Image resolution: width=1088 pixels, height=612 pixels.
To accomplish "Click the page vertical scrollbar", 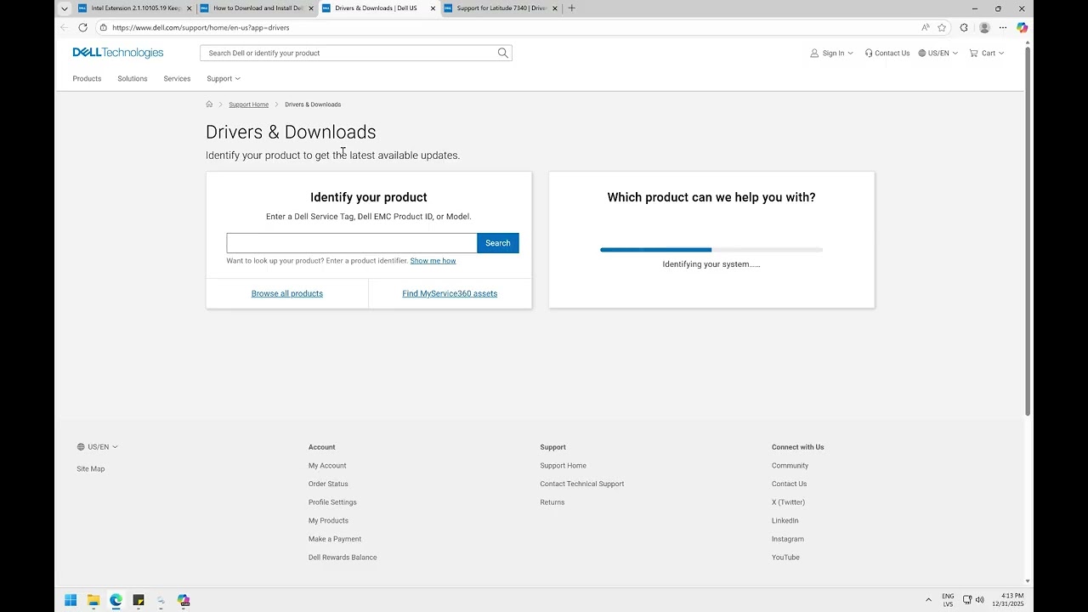I will coord(1028,229).
